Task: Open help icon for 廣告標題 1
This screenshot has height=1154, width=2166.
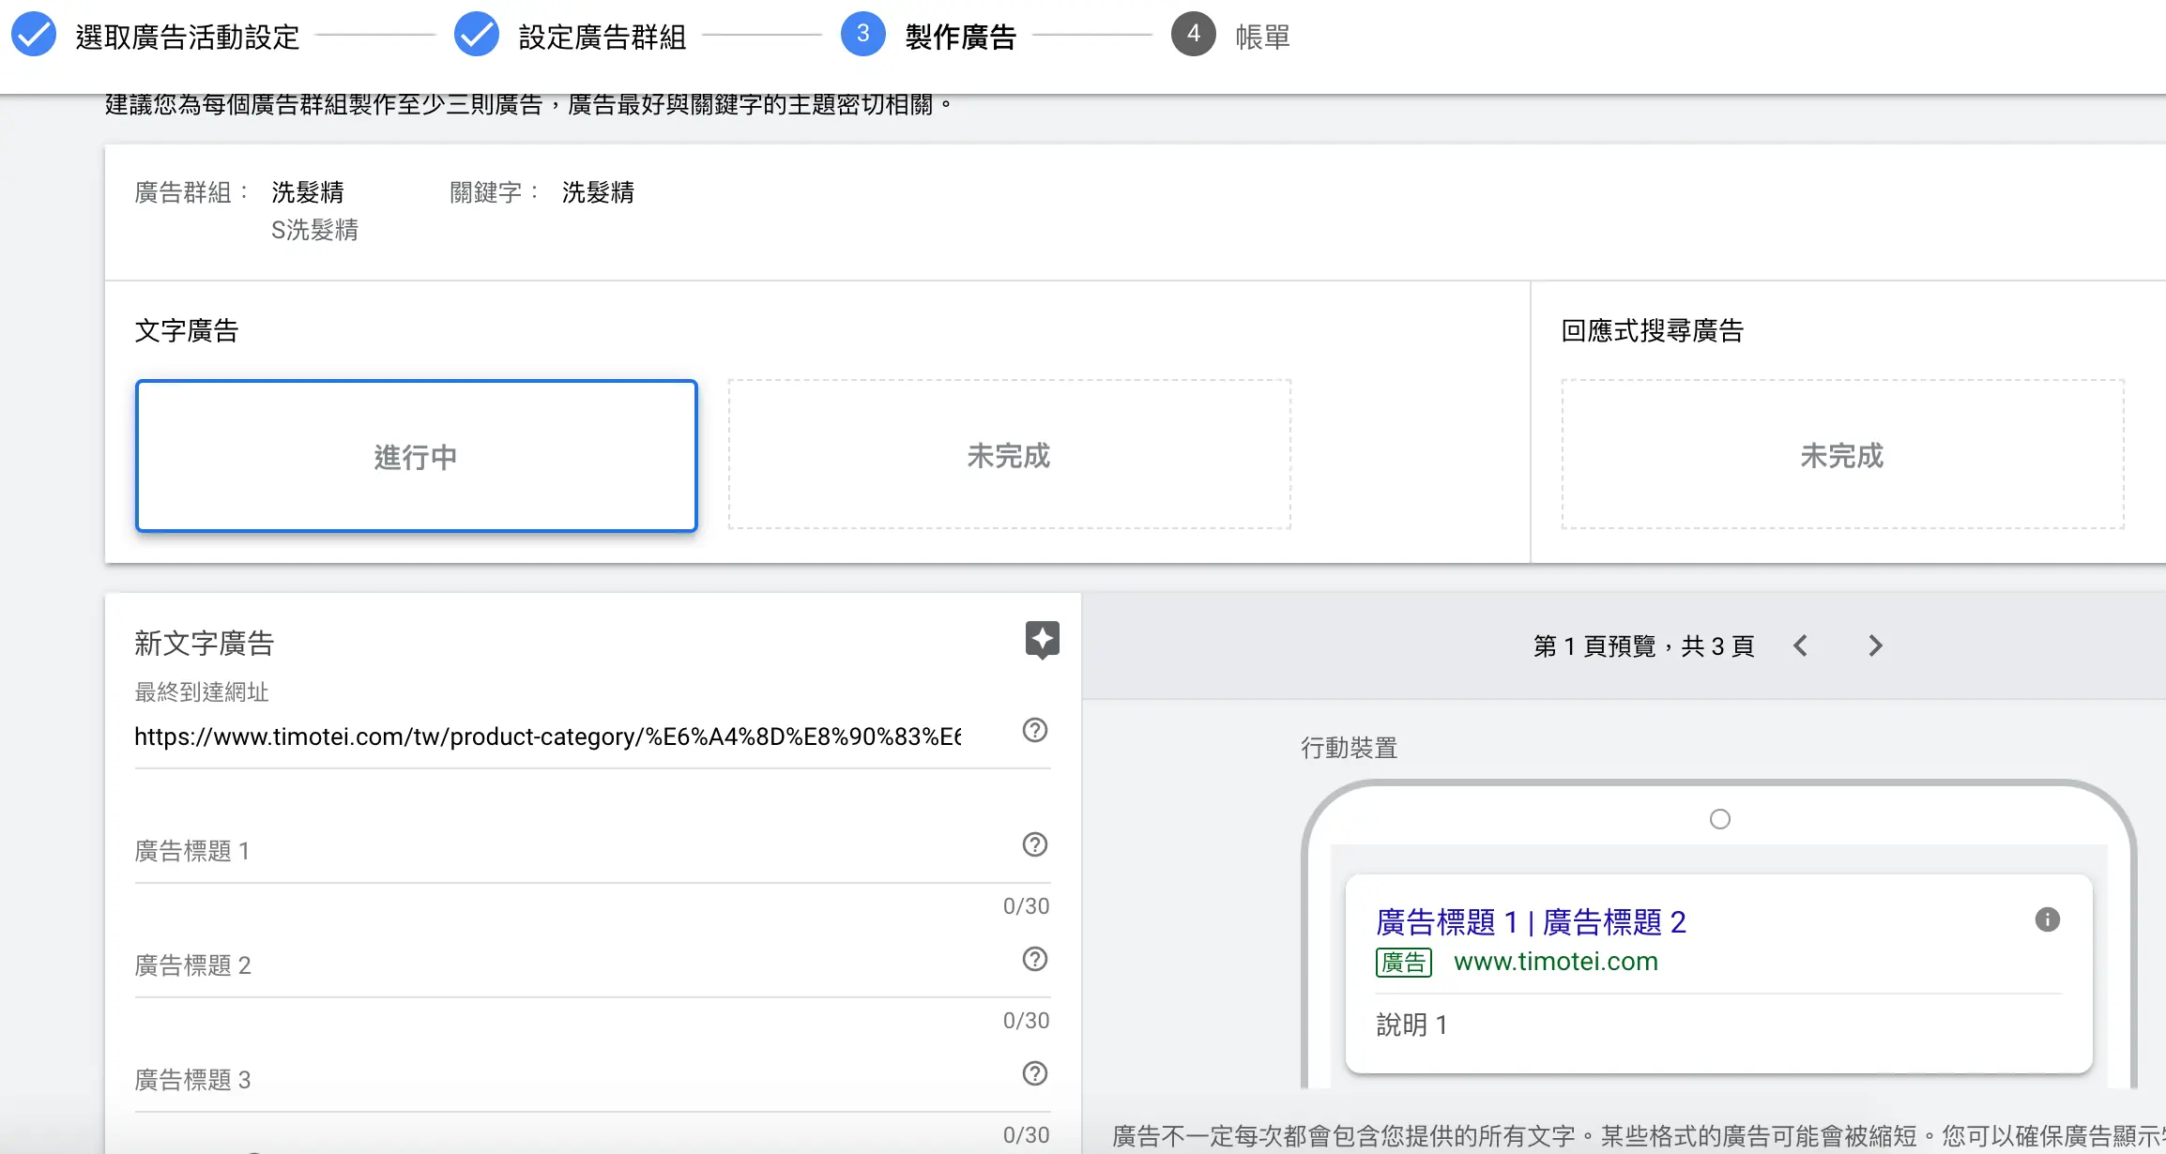Action: point(1035,844)
